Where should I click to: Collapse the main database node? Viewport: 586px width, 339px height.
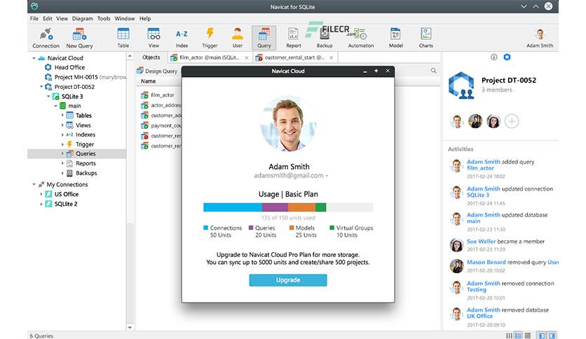click(x=55, y=106)
